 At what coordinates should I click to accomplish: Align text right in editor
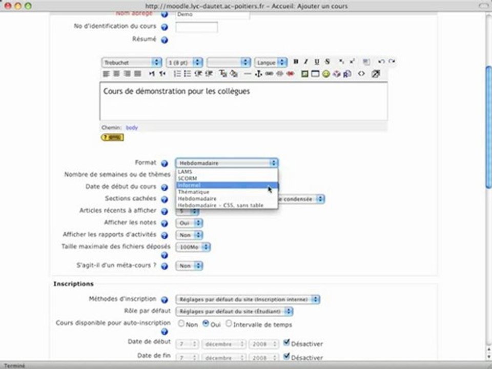coord(127,74)
